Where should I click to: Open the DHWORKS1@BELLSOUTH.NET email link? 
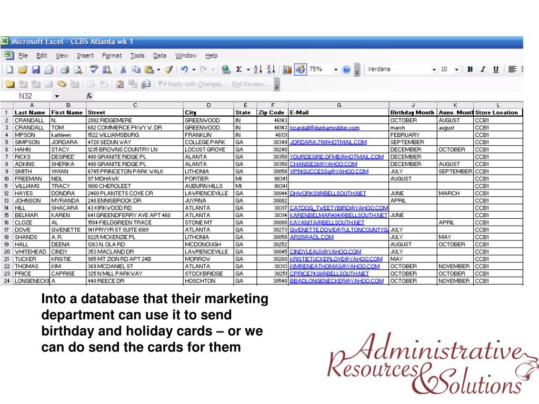(x=327, y=194)
